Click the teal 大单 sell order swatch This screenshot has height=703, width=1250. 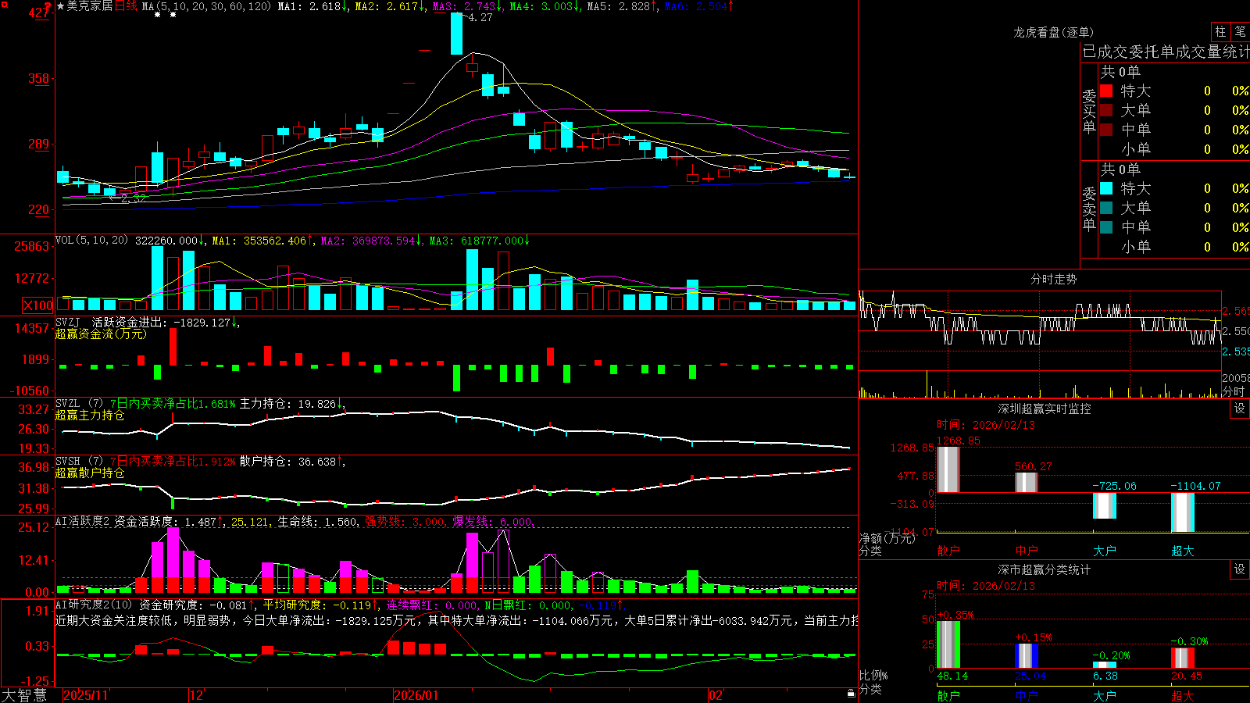(1106, 208)
